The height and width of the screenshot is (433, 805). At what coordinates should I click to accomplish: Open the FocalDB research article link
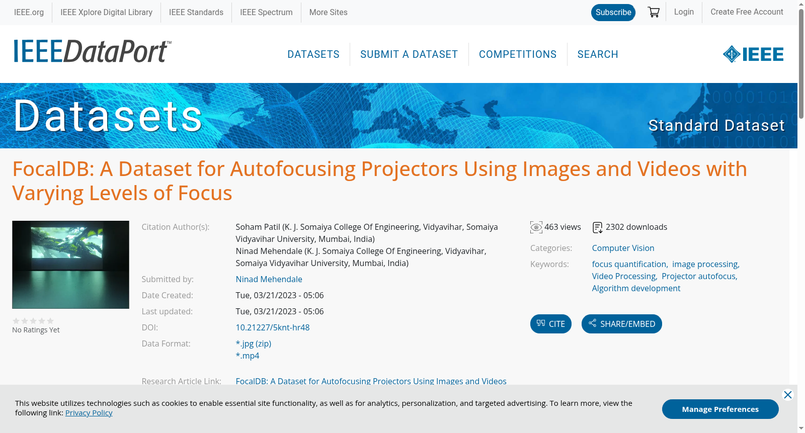tap(371, 381)
